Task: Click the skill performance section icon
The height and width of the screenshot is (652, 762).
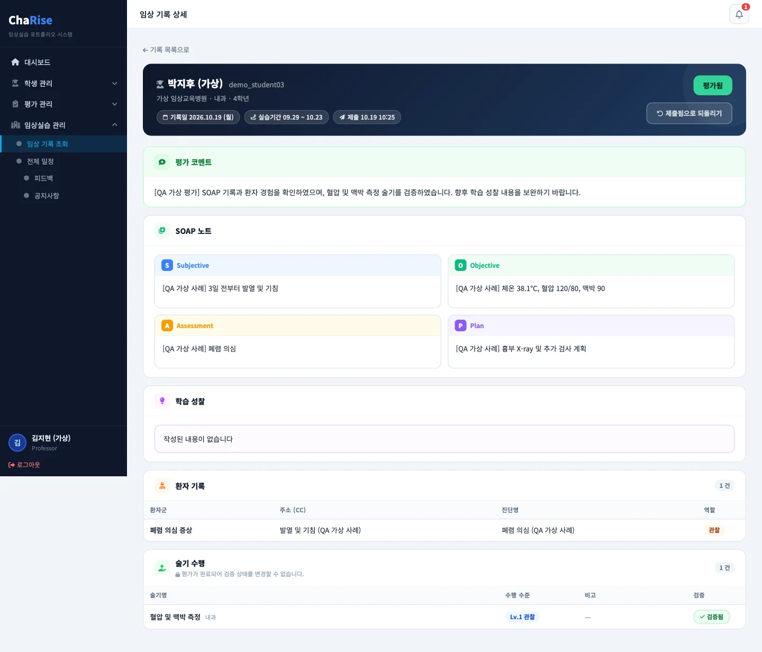Action: coord(162,568)
